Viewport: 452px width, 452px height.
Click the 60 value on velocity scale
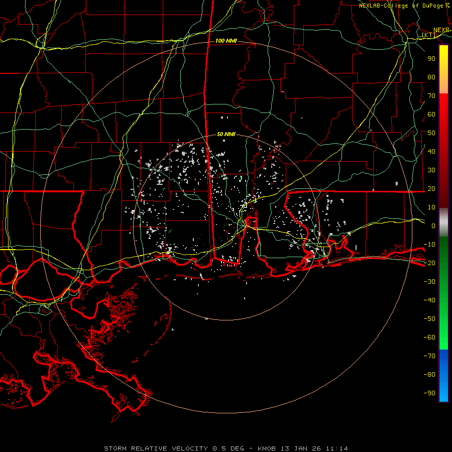(x=431, y=115)
